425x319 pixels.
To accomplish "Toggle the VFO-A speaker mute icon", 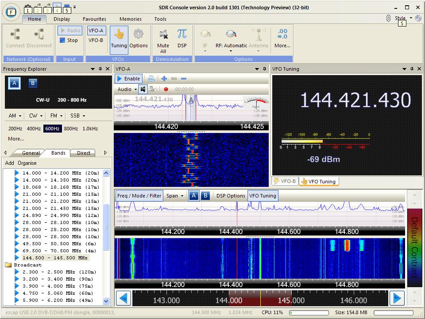I will tap(143, 89).
